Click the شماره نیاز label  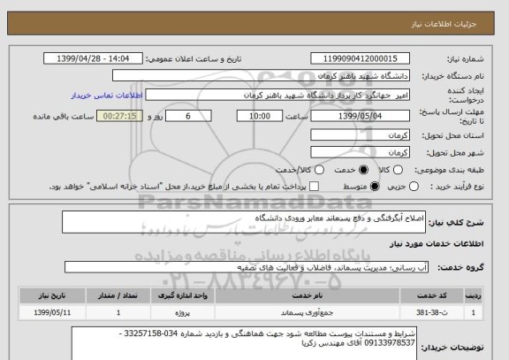(466, 59)
